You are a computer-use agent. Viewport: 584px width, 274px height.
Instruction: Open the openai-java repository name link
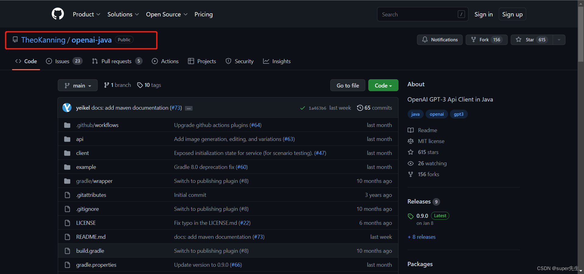coord(92,40)
